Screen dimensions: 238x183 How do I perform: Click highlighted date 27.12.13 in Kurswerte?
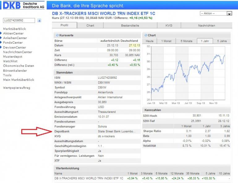[x=134, y=45]
